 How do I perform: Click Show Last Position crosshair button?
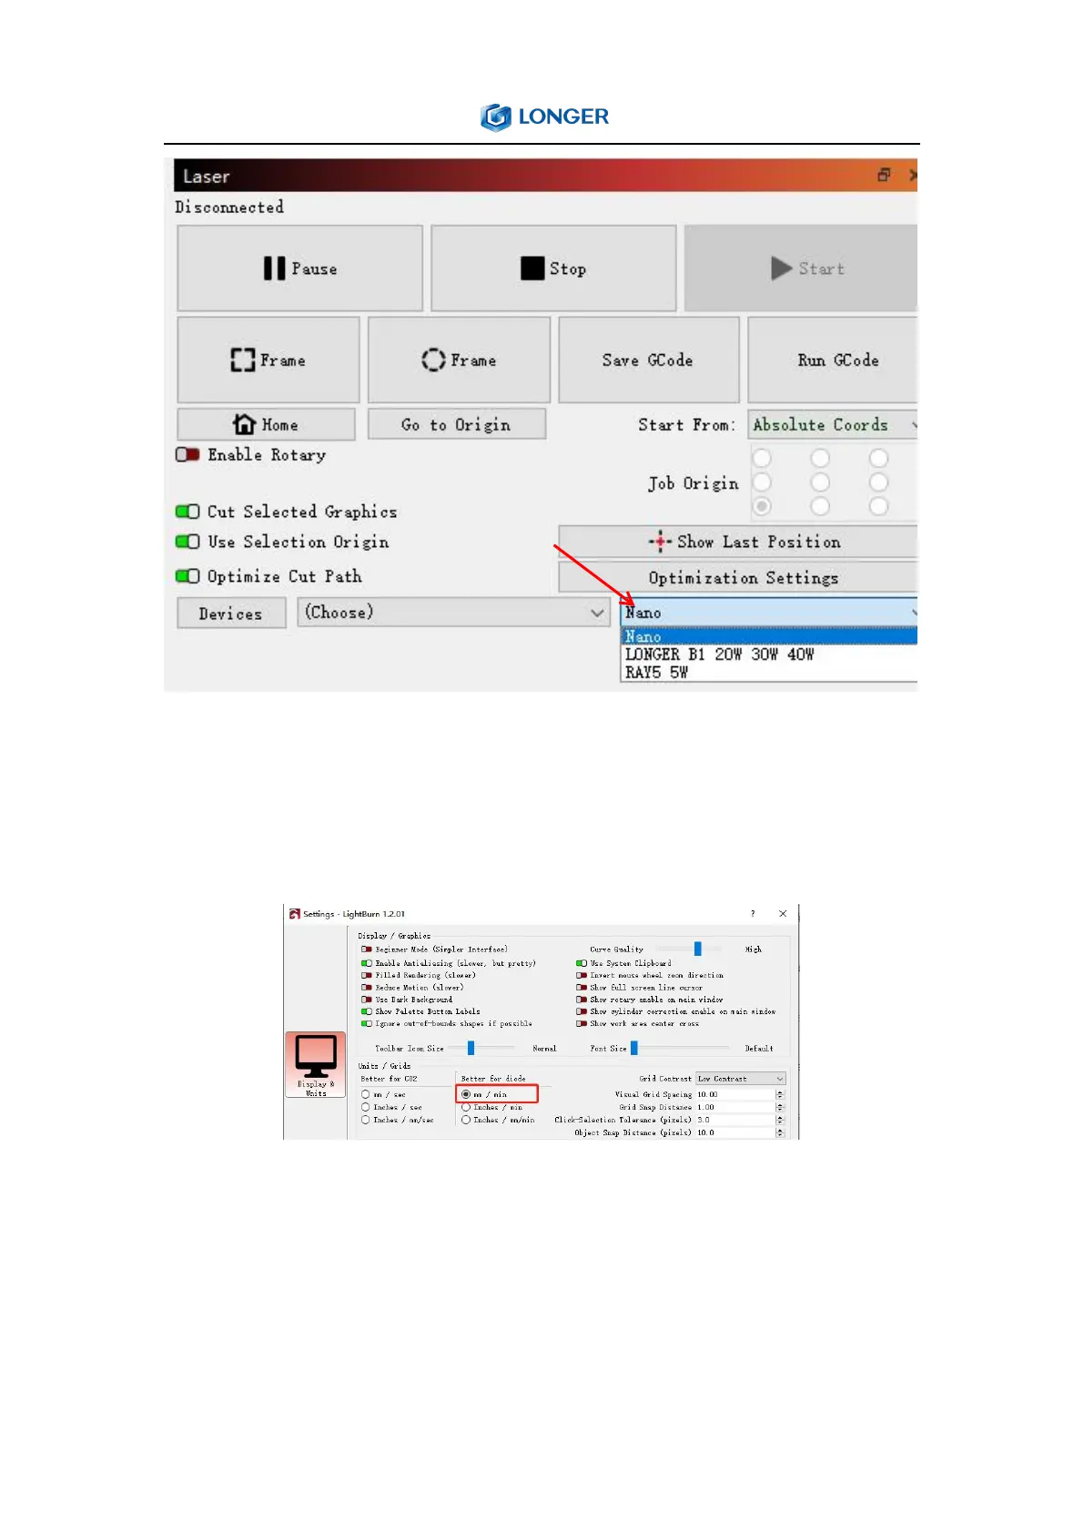(738, 542)
